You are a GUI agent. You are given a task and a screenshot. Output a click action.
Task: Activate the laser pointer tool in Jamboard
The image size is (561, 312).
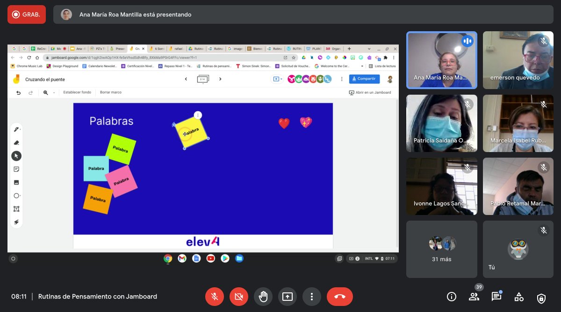click(16, 222)
